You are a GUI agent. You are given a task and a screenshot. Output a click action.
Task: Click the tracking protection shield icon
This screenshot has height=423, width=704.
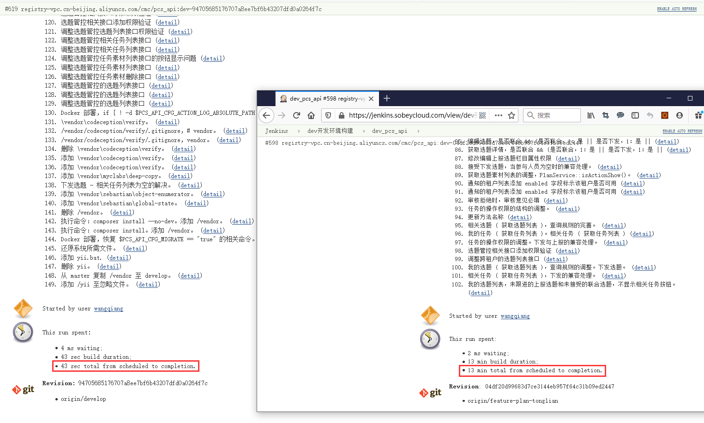click(x=328, y=115)
